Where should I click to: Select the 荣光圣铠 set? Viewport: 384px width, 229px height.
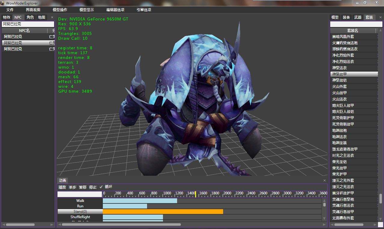point(354,162)
